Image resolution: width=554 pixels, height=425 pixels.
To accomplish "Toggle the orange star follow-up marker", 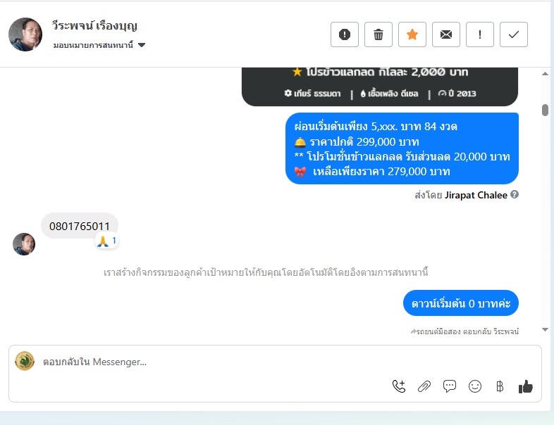I will [412, 34].
